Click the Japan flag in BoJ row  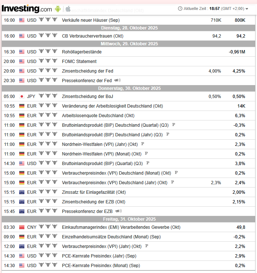22,97
